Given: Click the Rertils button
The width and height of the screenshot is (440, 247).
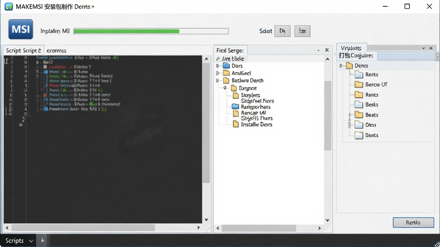Looking at the screenshot, I should pos(413,223).
